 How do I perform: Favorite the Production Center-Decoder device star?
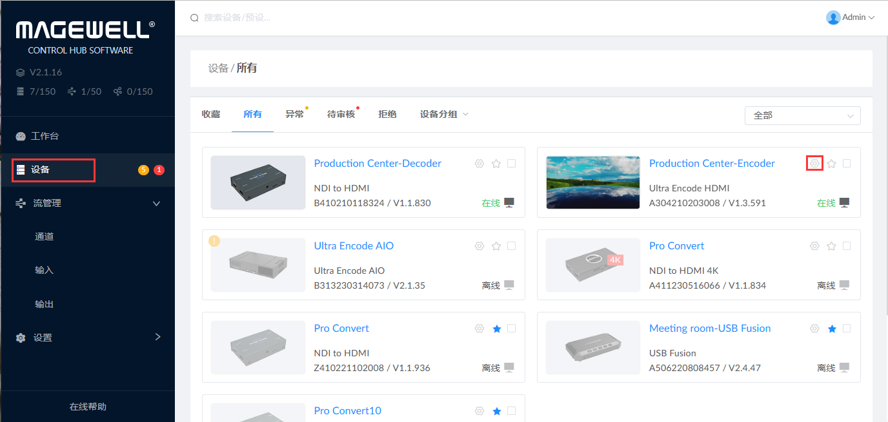[496, 164]
